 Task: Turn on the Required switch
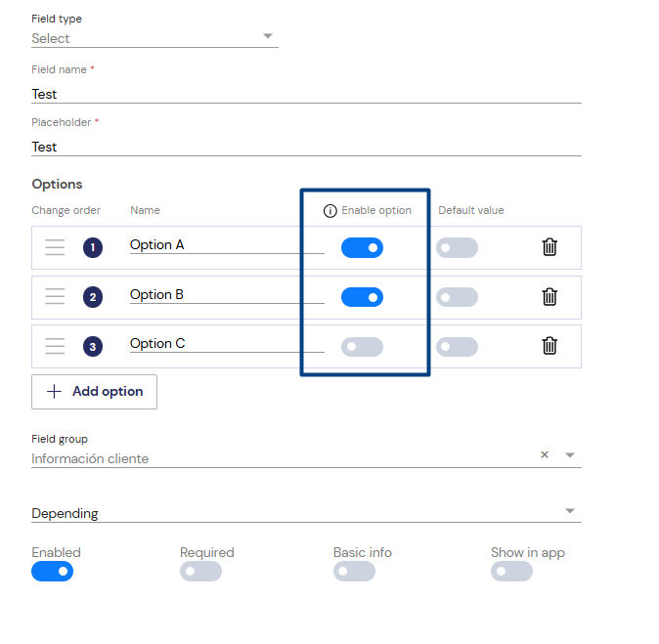point(200,572)
